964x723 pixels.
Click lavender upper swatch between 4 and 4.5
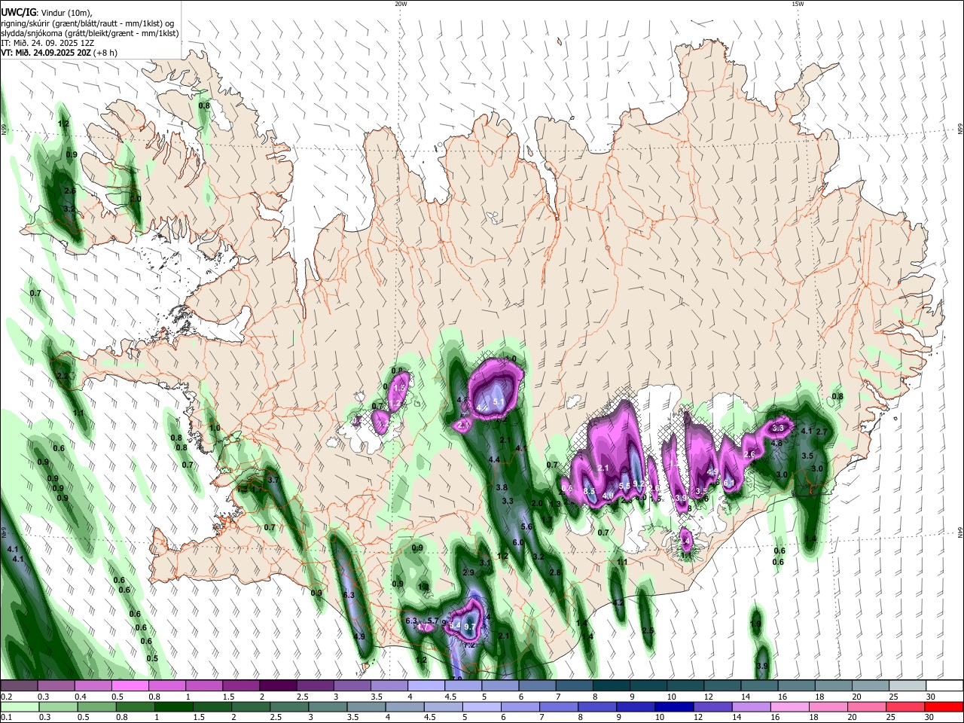point(426,685)
